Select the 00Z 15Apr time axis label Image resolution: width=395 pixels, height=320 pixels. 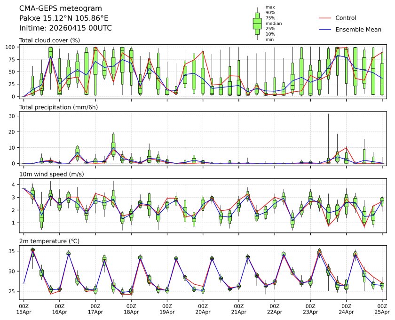click(24, 308)
